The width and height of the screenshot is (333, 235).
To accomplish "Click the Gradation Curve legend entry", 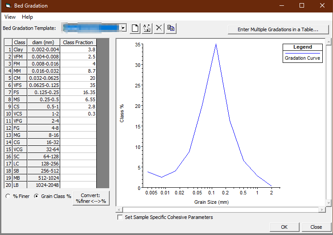I will point(302,58).
